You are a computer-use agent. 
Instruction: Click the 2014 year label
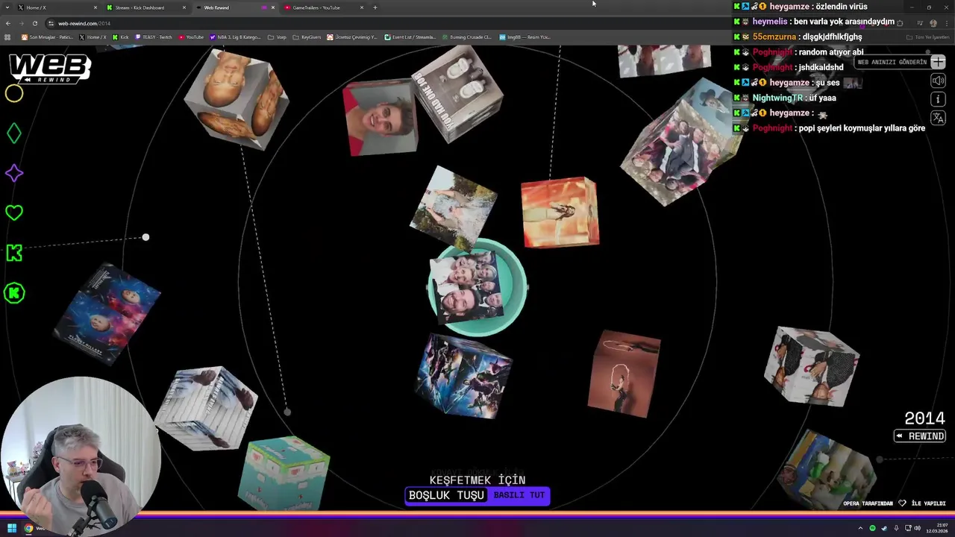[x=924, y=418]
